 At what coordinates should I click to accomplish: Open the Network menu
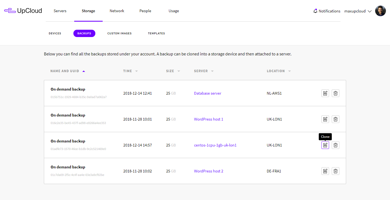click(x=117, y=11)
